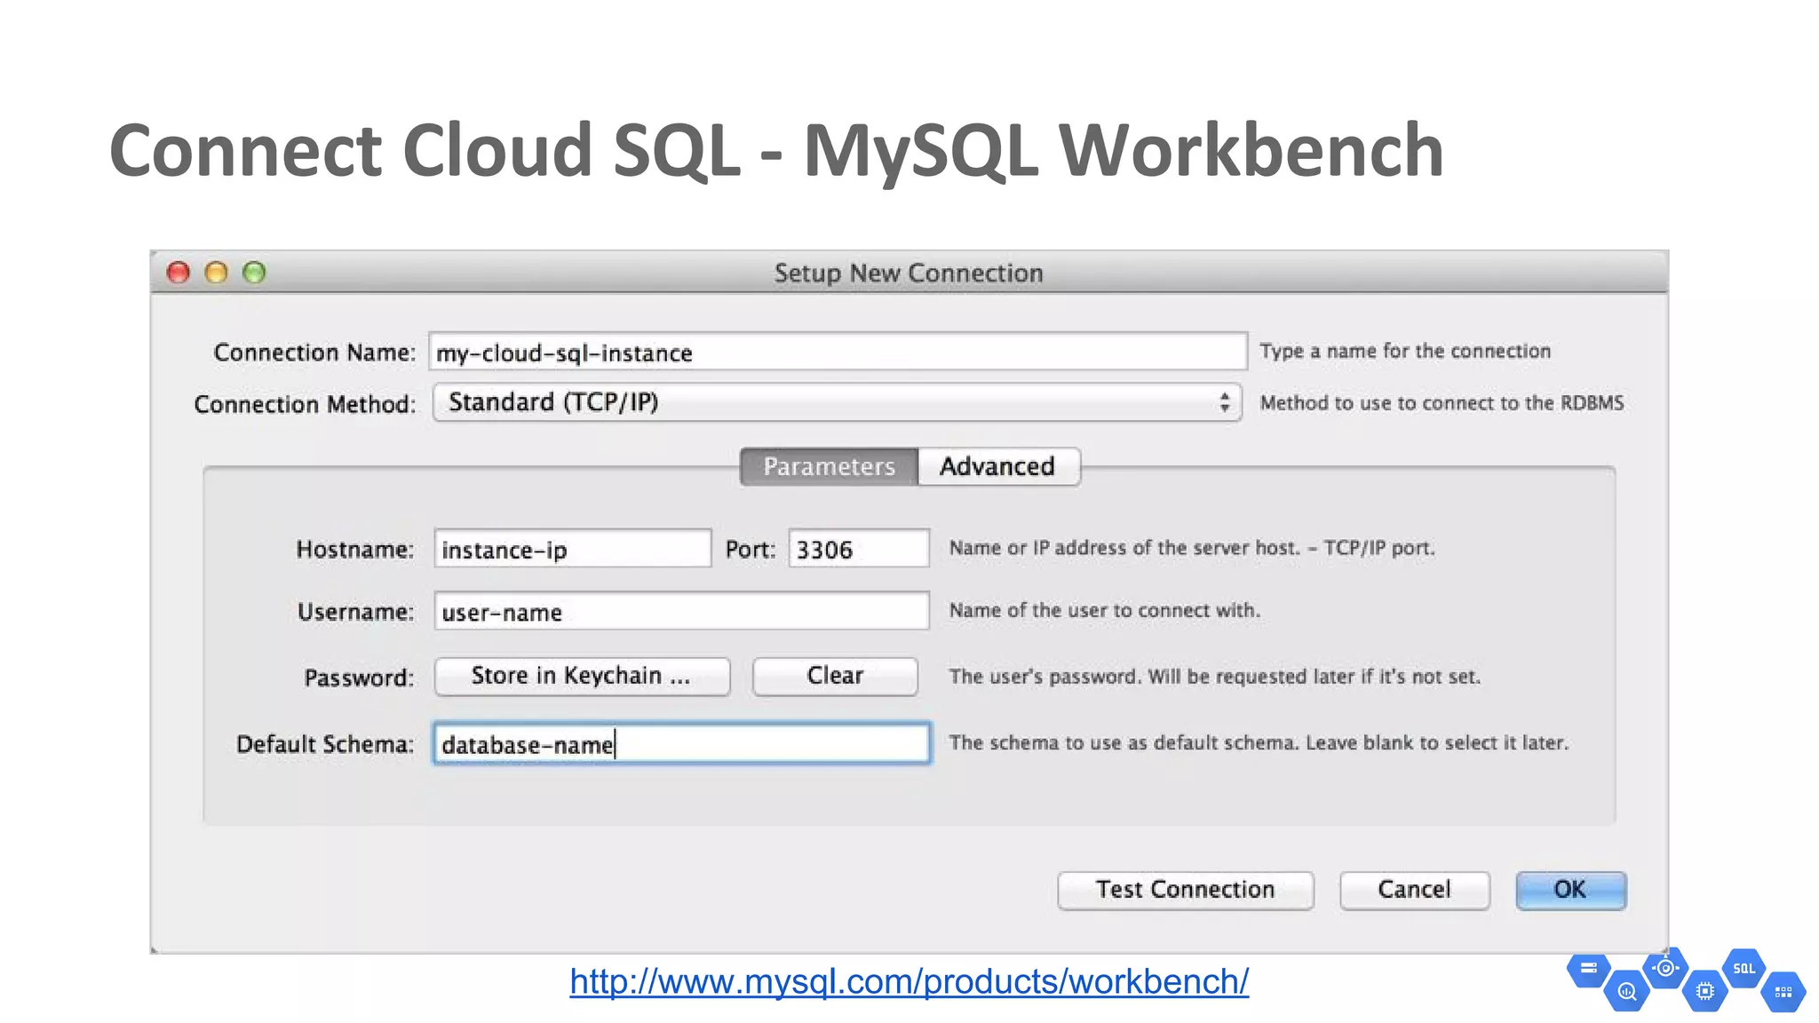Open the Connection Method dropdown
The height and width of the screenshot is (1023, 1819).
[x=837, y=402]
